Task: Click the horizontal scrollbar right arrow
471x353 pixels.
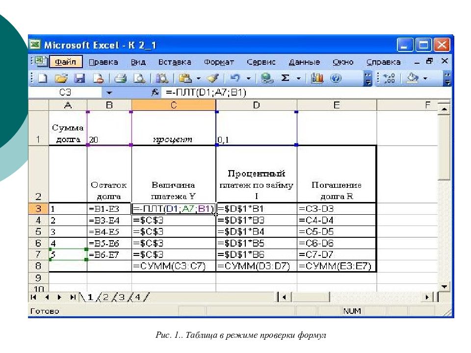Action: point(426,297)
